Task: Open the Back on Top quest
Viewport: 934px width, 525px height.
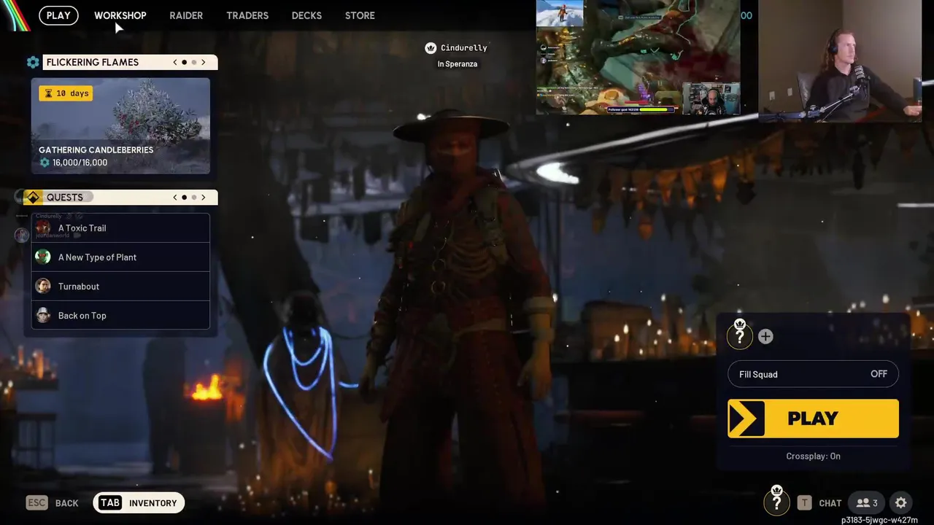Action: [120, 315]
